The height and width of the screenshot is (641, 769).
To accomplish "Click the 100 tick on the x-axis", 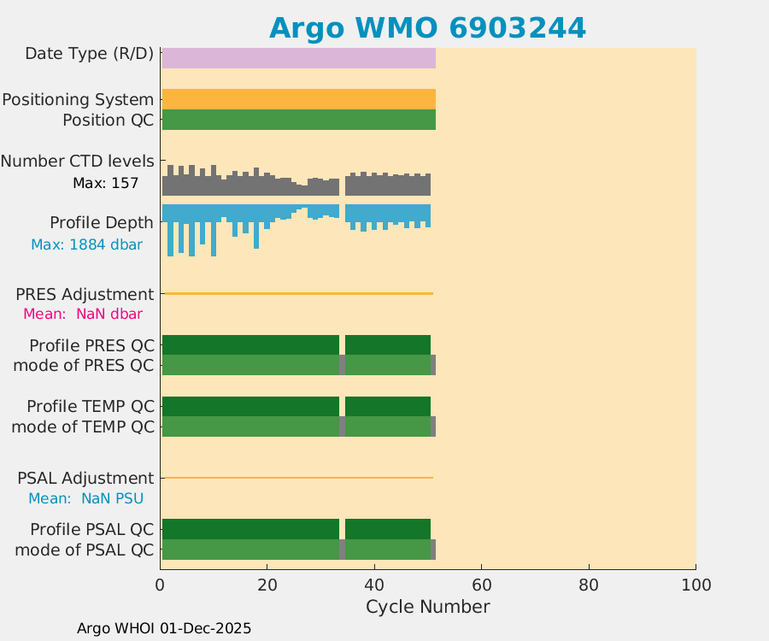I will click(x=695, y=585).
